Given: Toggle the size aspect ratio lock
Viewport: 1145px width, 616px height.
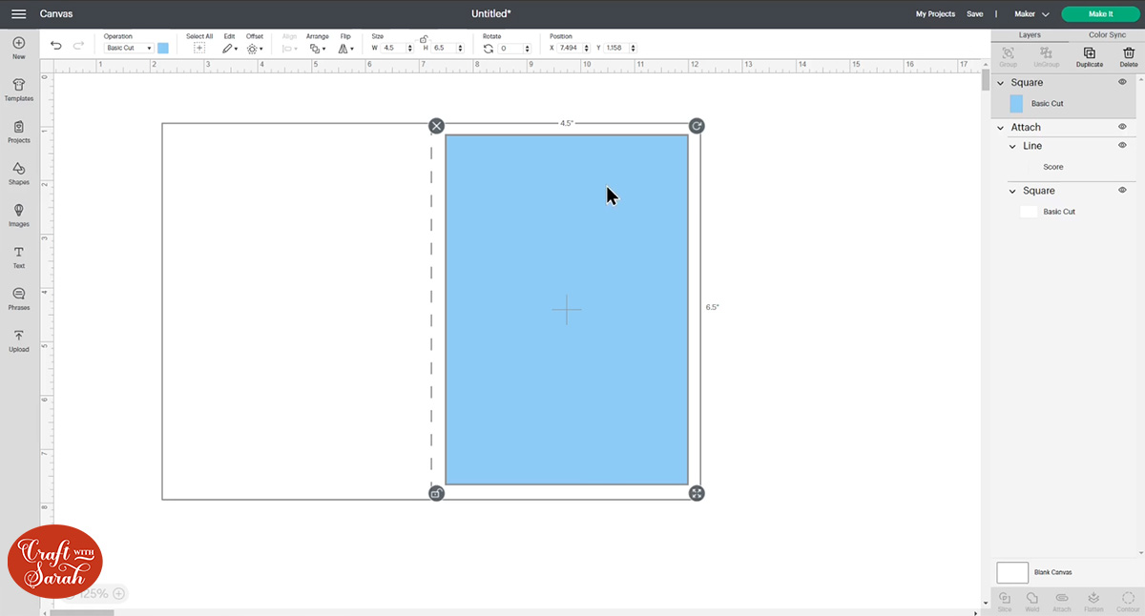Looking at the screenshot, I should (x=424, y=39).
